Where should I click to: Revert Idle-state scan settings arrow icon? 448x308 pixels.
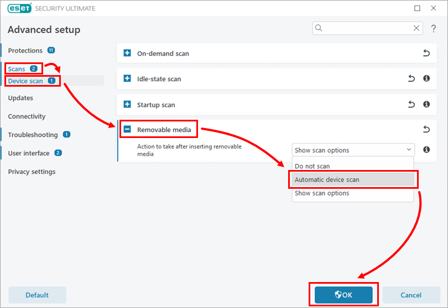pos(411,79)
